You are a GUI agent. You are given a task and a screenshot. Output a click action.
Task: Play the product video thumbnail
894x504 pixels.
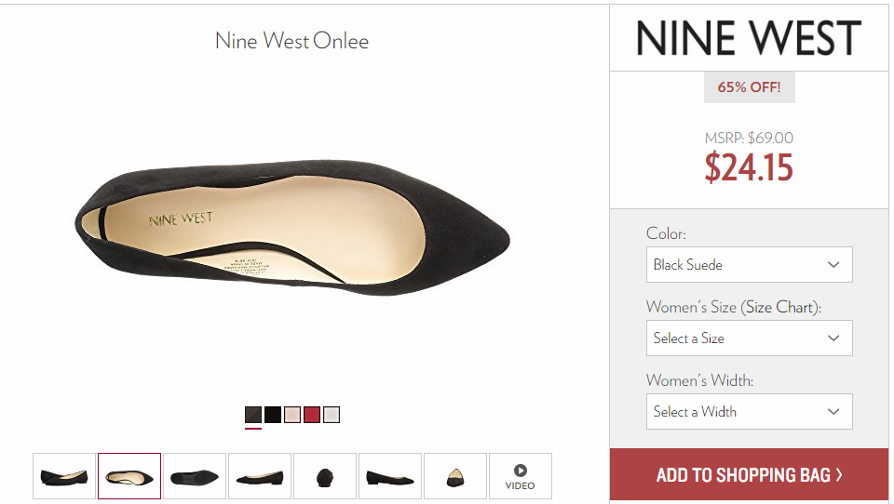tap(520, 476)
